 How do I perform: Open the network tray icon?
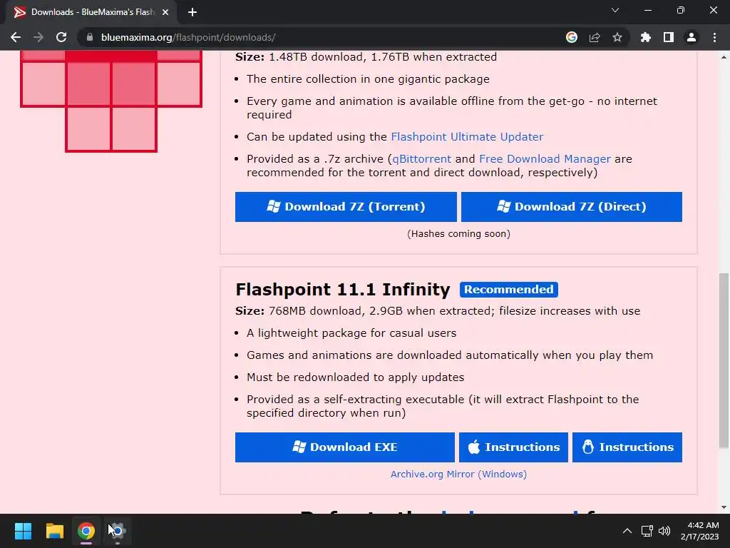(647, 531)
